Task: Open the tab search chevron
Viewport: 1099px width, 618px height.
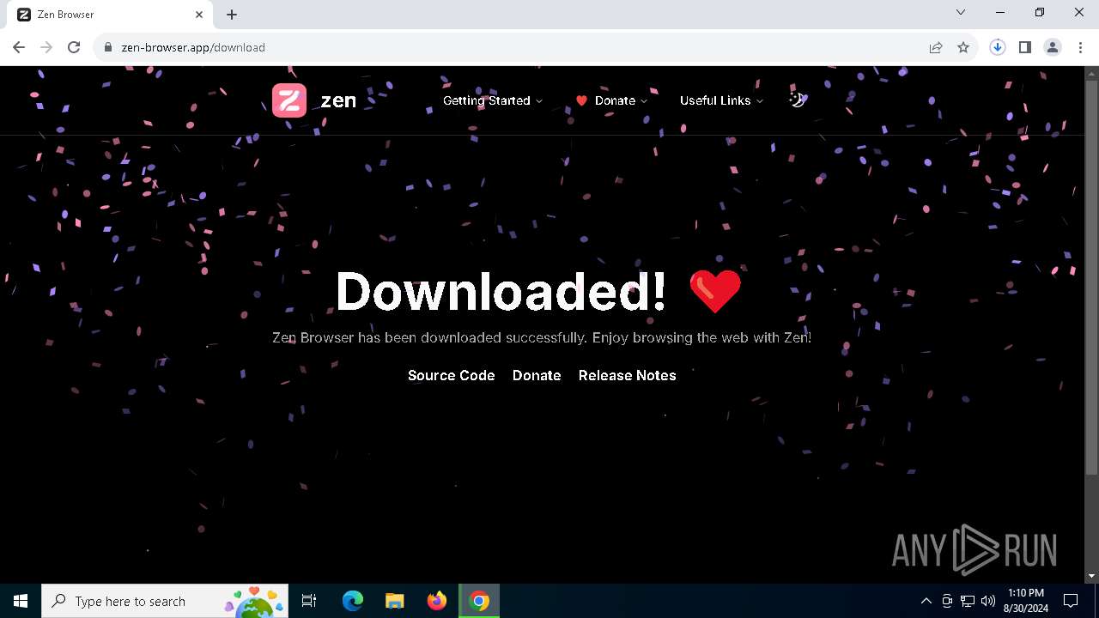Action: click(961, 12)
